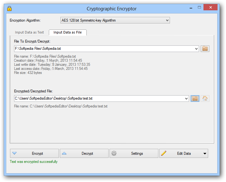The image size is (226, 182).
Task: Click the Decrypt button
Action: tap(84, 153)
